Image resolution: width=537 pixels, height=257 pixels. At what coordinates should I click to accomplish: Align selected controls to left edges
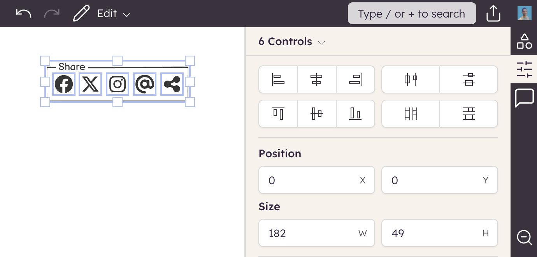click(x=278, y=79)
